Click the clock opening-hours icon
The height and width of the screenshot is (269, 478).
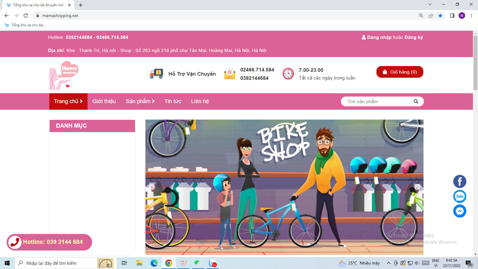coord(288,74)
